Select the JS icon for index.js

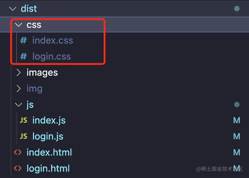coord(23,120)
